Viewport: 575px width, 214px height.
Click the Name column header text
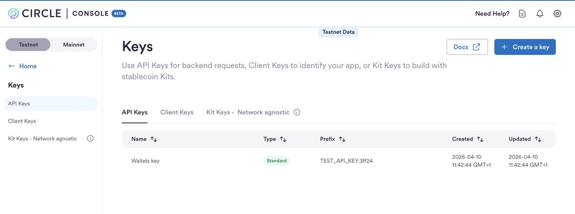139,139
